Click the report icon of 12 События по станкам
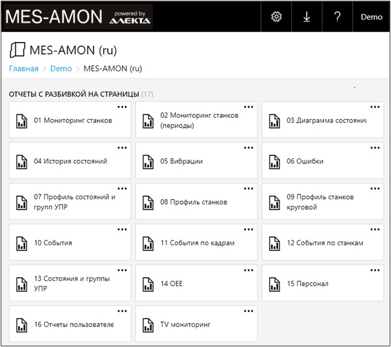 pos(275,243)
